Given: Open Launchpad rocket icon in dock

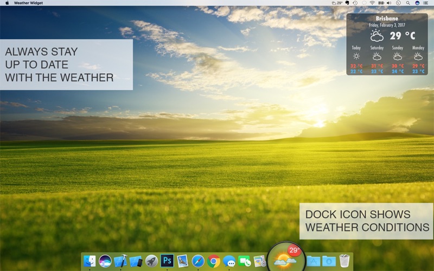Looking at the screenshot, I should (151, 261).
